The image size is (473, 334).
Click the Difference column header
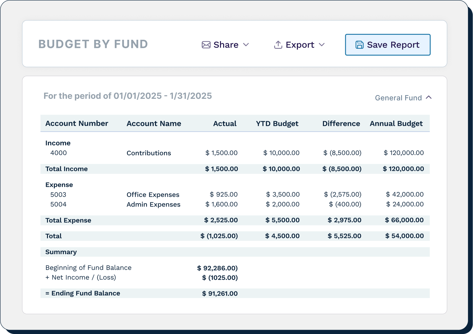point(341,123)
